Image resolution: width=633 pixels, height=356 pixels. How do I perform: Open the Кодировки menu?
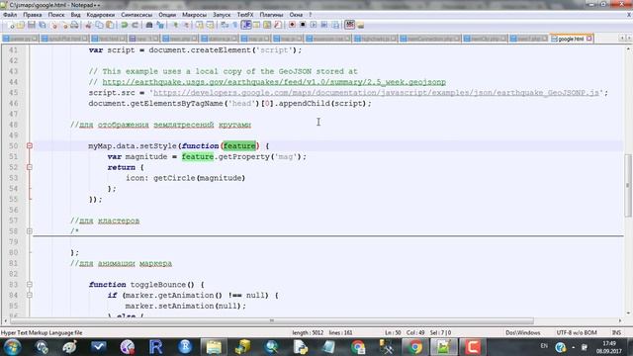point(101,15)
